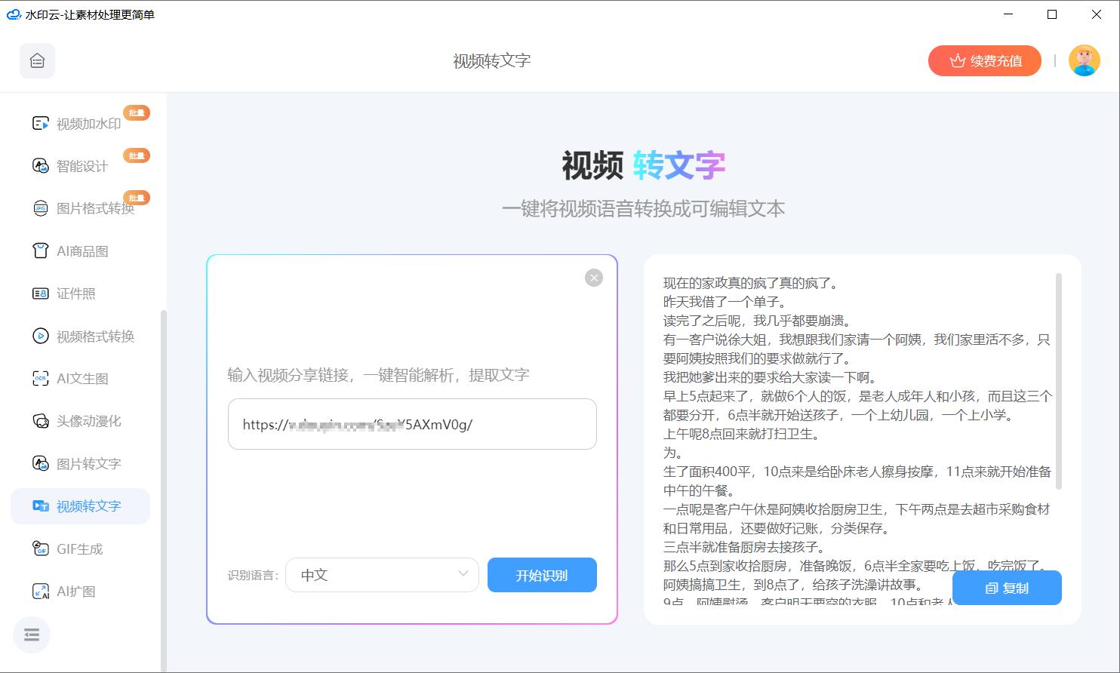Click the home icon in top-left corner
The image size is (1120, 673).
[x=36, y=60]
